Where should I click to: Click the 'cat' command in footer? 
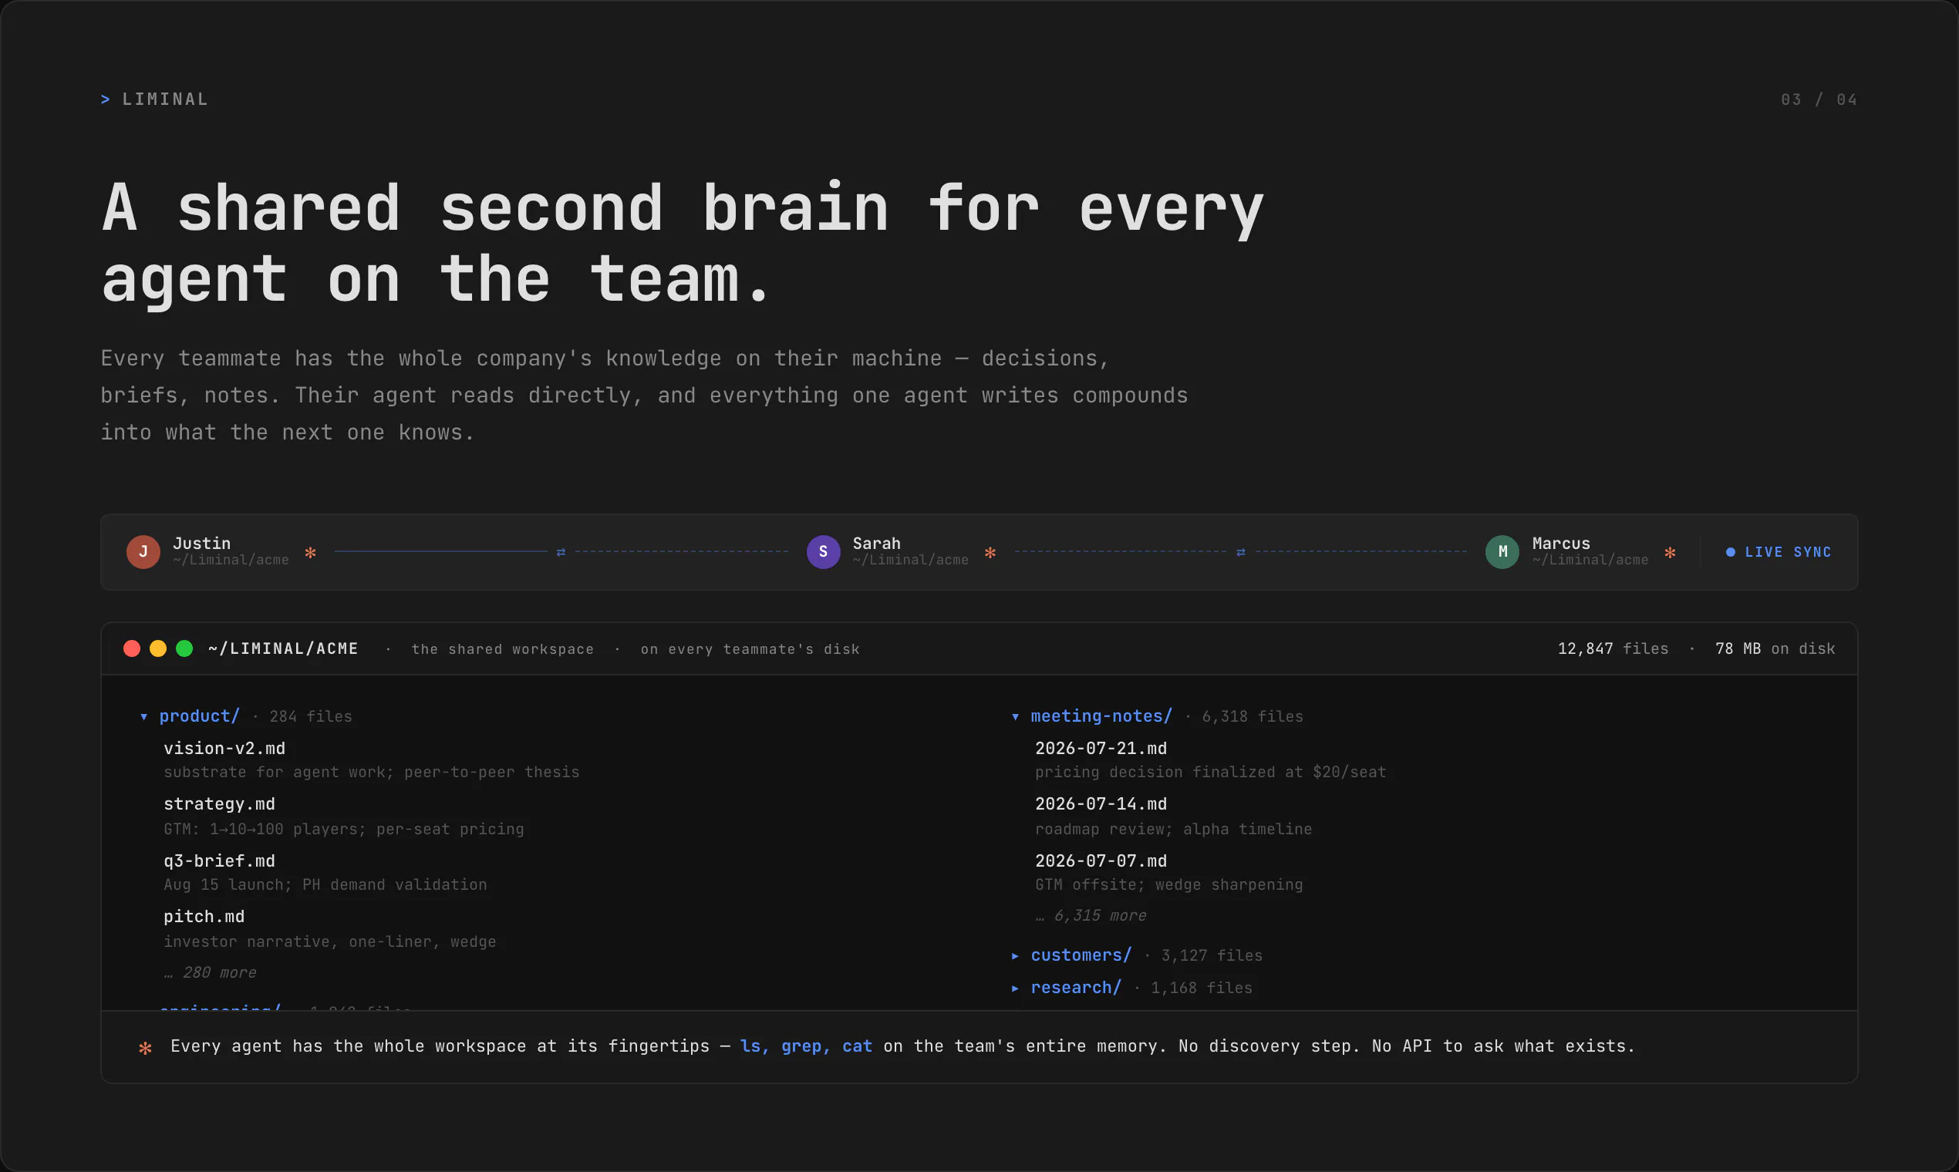point(857,1046)
